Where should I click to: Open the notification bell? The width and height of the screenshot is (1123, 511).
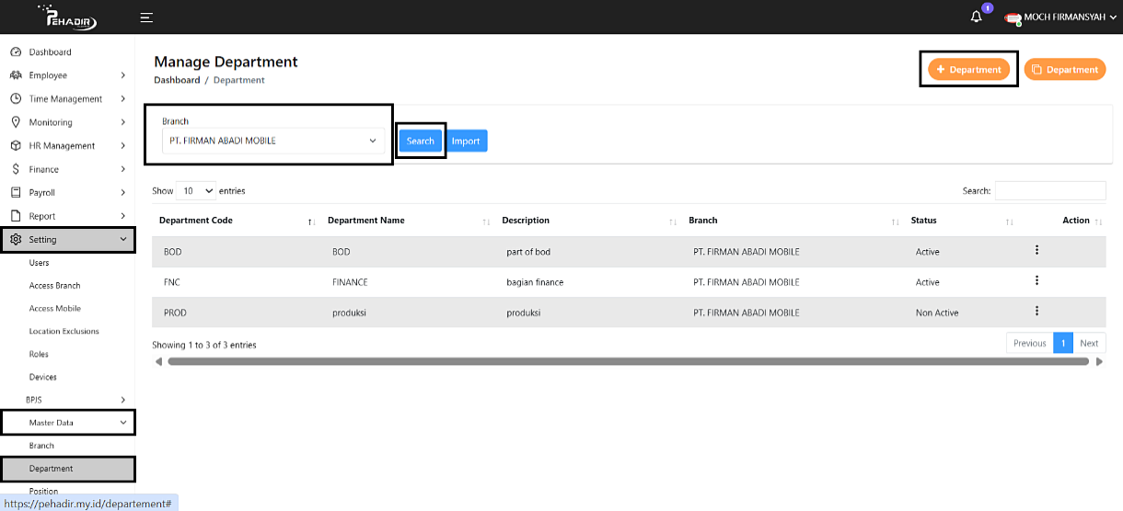(977, 17)
